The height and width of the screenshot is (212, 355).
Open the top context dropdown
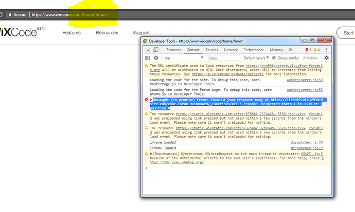click(183, 58)
